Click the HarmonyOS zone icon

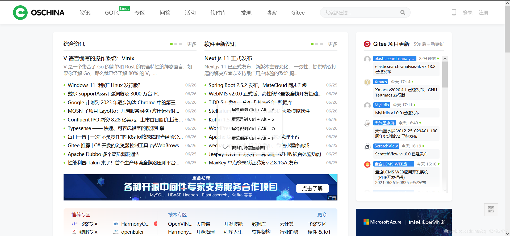[116, 224]
